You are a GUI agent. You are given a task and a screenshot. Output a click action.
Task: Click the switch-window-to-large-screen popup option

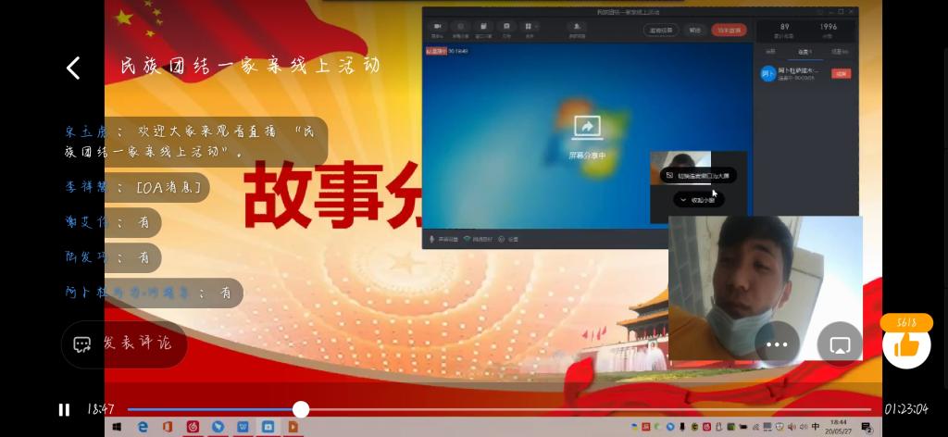[x=699, y=175]
